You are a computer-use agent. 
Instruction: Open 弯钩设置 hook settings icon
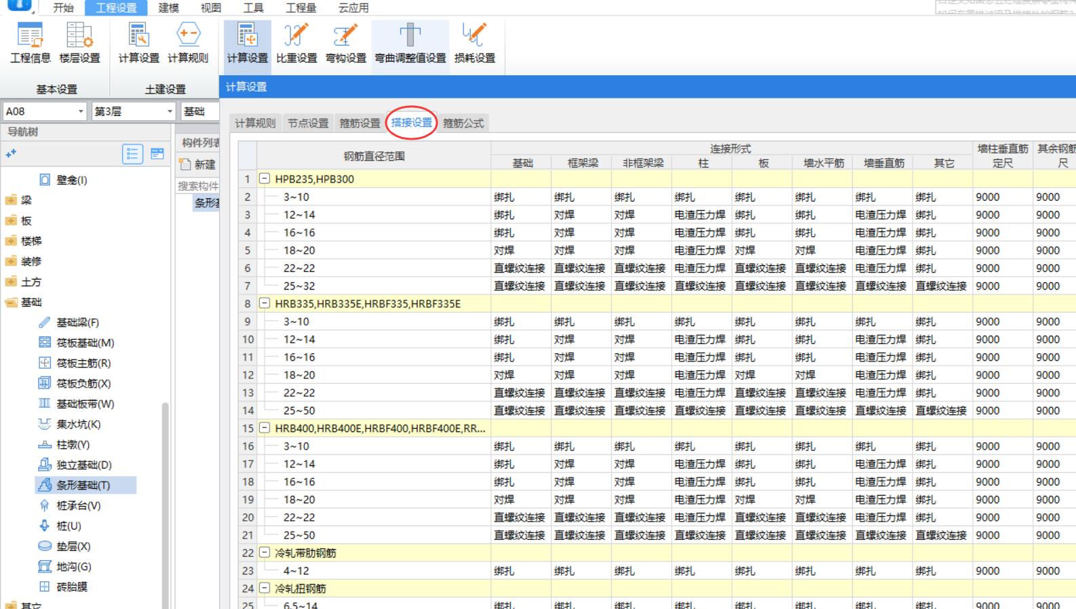345,43
